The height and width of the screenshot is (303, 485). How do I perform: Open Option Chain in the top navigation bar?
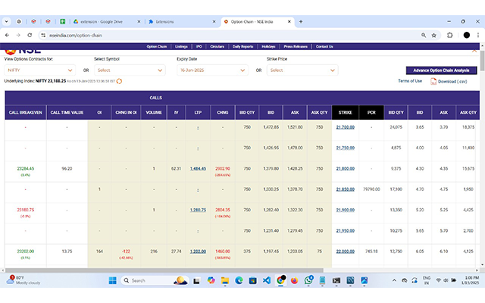(x=157, y=46)
